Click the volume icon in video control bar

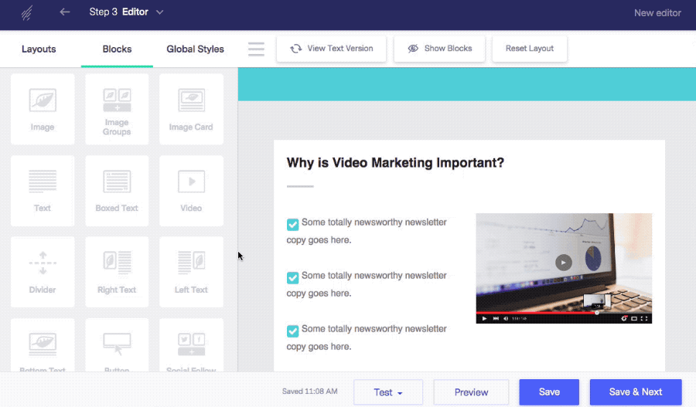506,318
